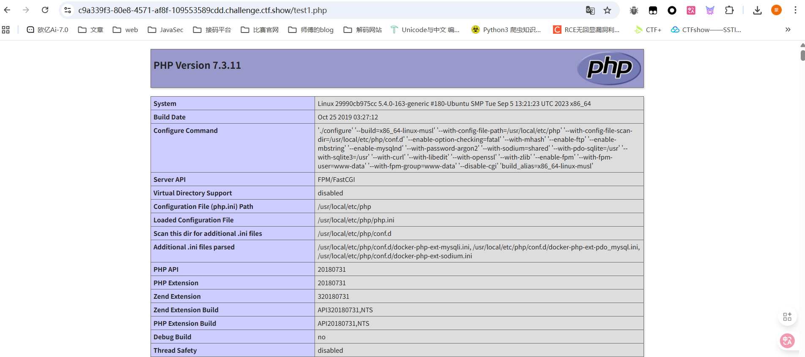
Task: Click the orange profile avatar
Action: point(776,10)
